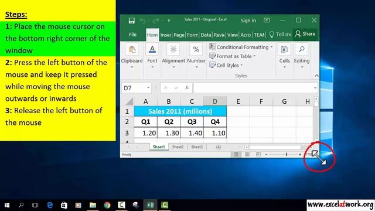Click the zoom out minus button
This screenshot has width=375, height=211.
point(266,155)
